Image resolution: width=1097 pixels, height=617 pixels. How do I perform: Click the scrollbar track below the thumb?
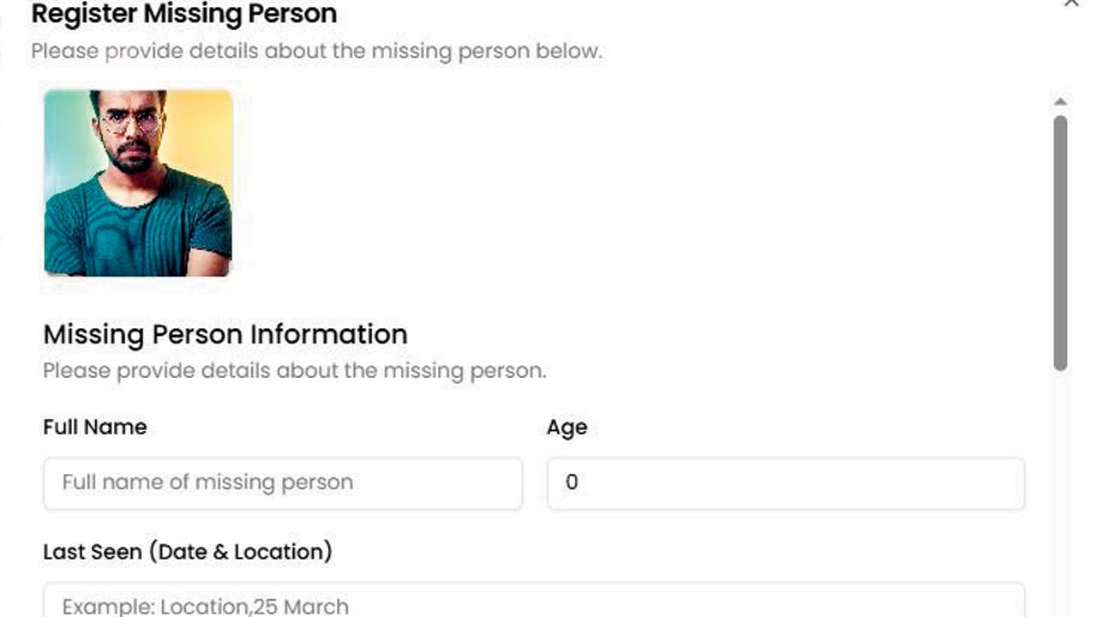point(1060,494)
